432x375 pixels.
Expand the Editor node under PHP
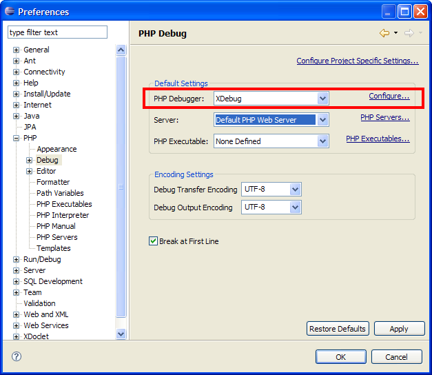click(x=29, y=171)
